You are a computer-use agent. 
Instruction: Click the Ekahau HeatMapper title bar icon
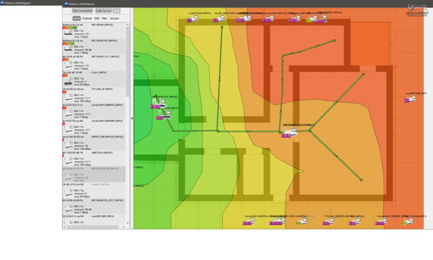[67, 4]
